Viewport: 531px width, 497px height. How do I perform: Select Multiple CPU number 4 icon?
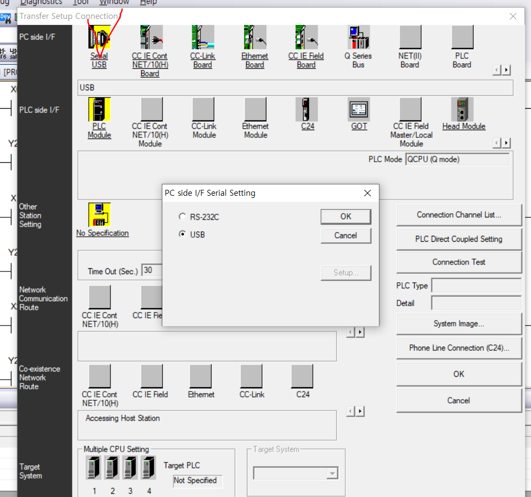148,468
